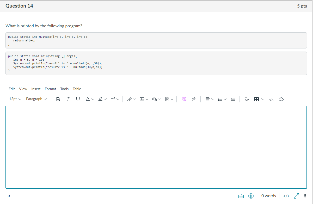The height and width of the screenshot is (204, 313).
Task: Click the text color A button
Action: click(88, 99)
